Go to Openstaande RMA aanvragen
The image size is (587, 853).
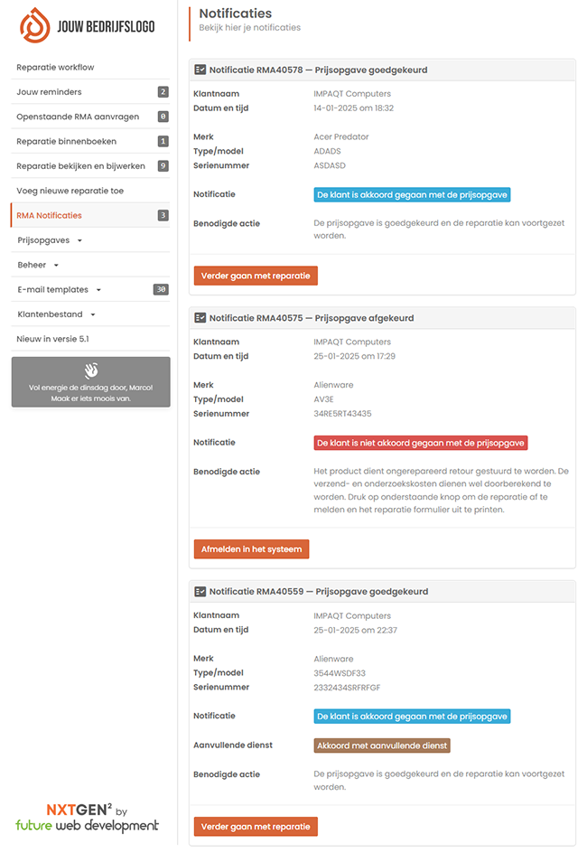click(x=78, y=117)
